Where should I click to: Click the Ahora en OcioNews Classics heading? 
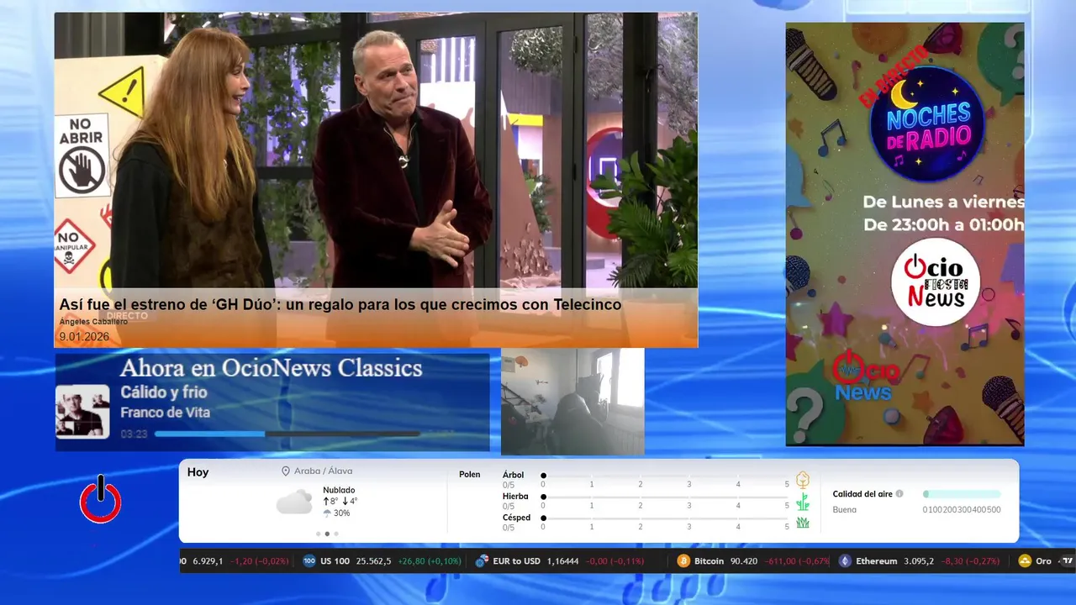[x=271, y=368]
